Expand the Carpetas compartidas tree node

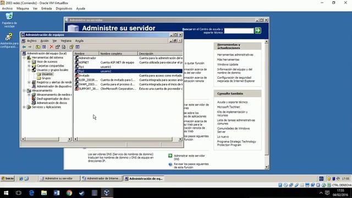(29, 66)
